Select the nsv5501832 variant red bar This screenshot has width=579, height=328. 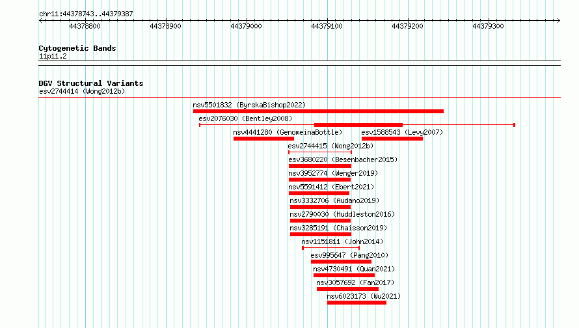click(x=318, y=111)
